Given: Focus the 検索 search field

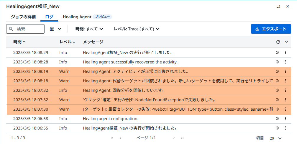Looking at the screenshot, I should (25, 29).
